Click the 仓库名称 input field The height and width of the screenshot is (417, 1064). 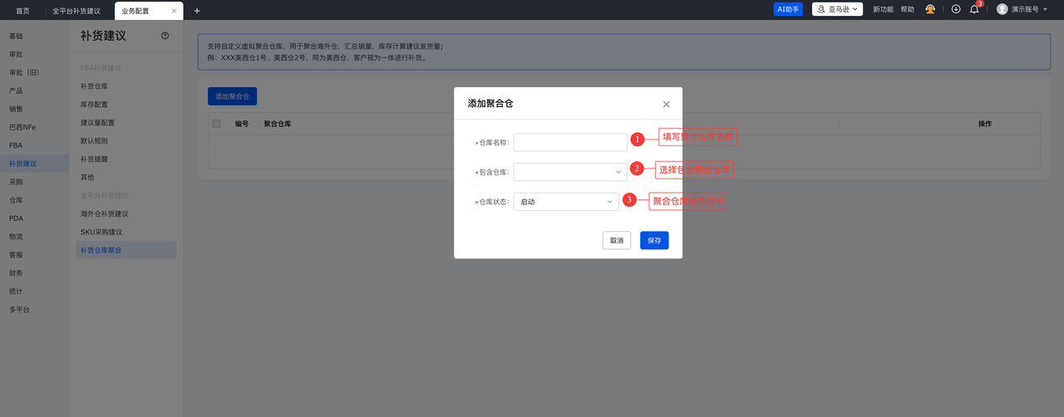click(570, 143)
